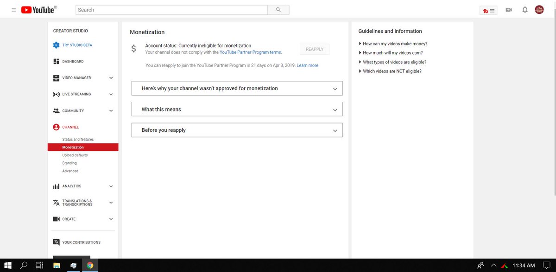Open YouTube Partner Program terms link
Viewport: 556px width, 272px height.
[x=250, y=52]
